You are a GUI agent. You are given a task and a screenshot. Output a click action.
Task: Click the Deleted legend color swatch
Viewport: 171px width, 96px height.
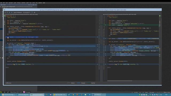coord(68,83)
